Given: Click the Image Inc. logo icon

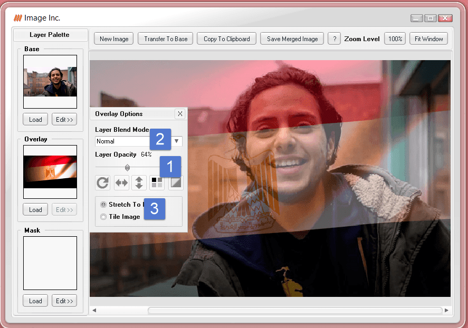Looking at the screenshot, I should pyautogui.click(x=18, y=18).
